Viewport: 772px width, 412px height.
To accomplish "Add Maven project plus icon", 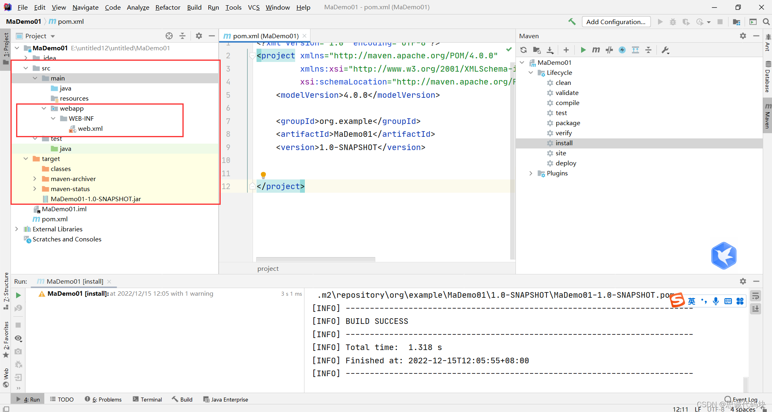I will [566, 50].
